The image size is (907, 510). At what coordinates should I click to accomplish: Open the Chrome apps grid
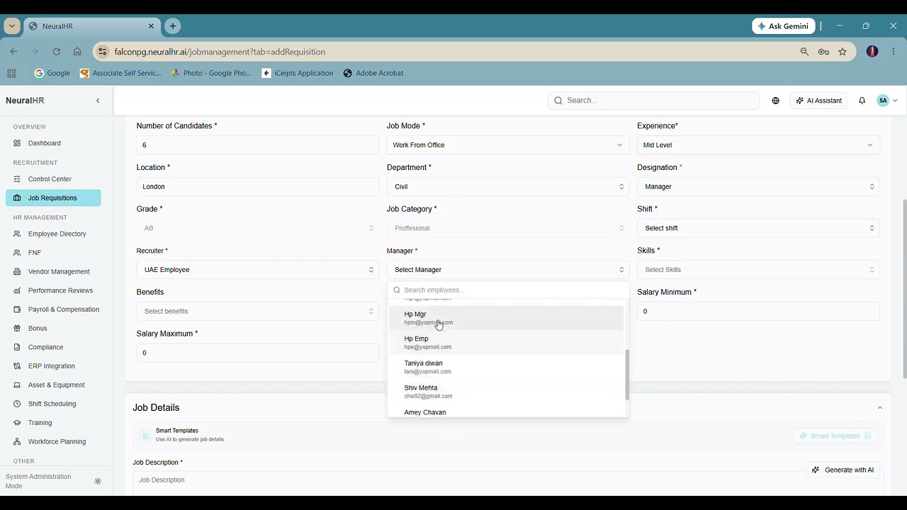[11, 73]
